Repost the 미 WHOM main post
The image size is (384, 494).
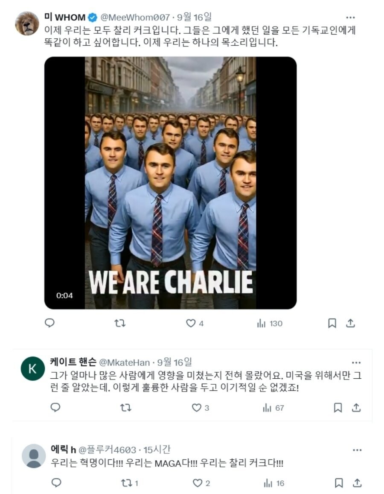click(120, 323)
